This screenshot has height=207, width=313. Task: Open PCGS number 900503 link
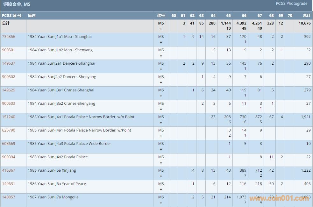click(x=9, y=103)
